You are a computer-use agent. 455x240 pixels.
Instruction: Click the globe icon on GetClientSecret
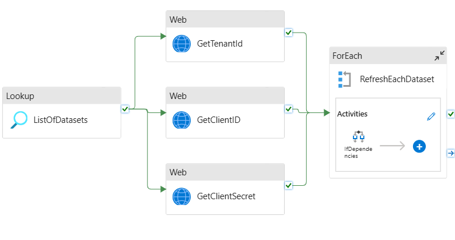point(182,196)
